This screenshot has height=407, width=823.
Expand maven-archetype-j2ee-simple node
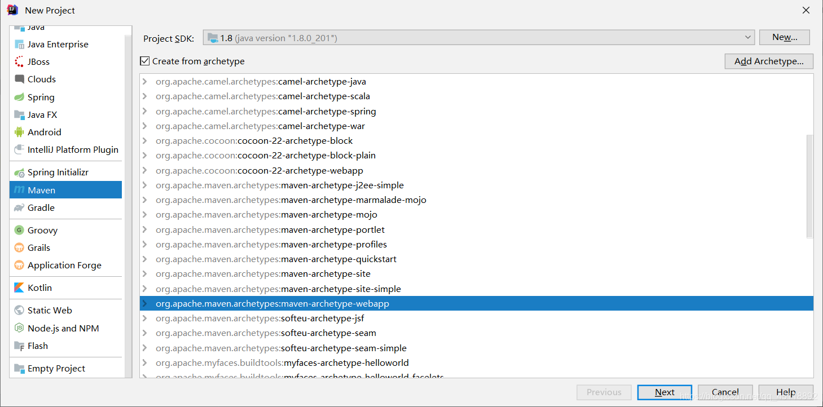(145, 185)
